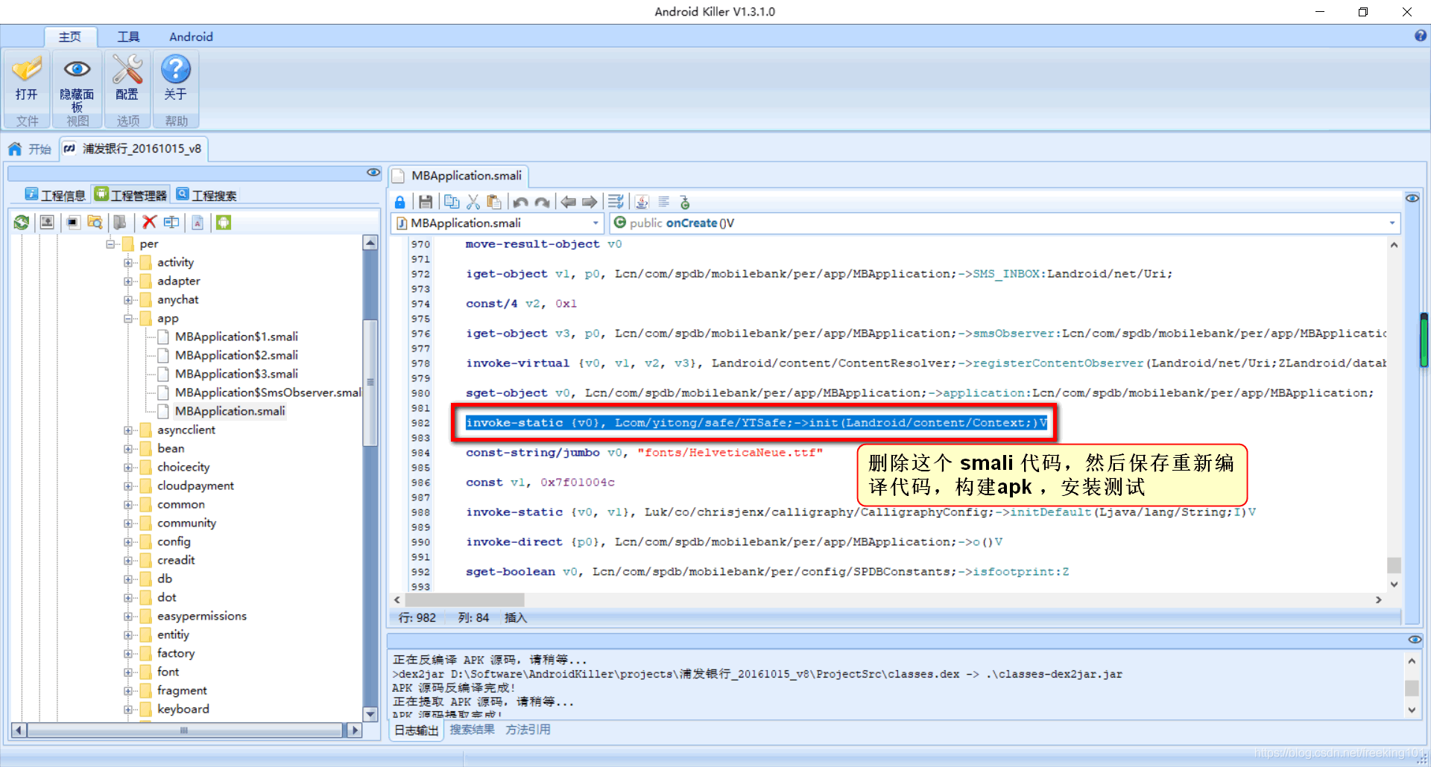The height and width of the screenshot is (767, 1431).
Task: Click the invoke-static YTSafe init code line
Action: coord(756,423)
